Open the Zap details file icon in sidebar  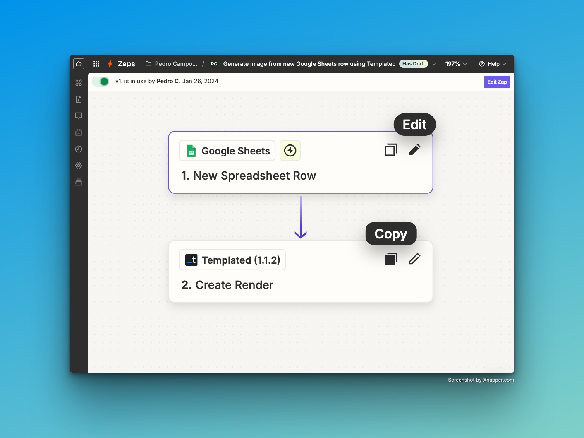[x=79, y=99]
